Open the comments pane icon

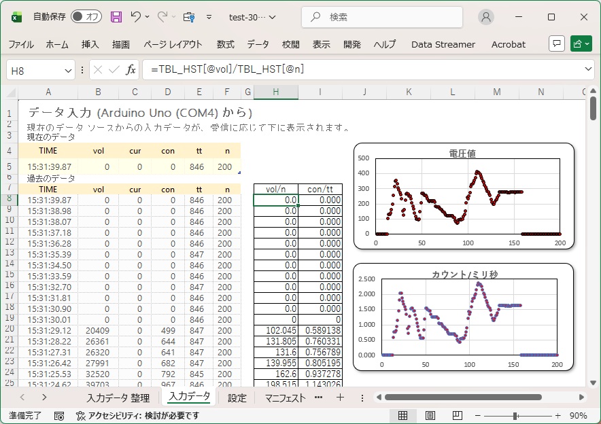point(557,43)
